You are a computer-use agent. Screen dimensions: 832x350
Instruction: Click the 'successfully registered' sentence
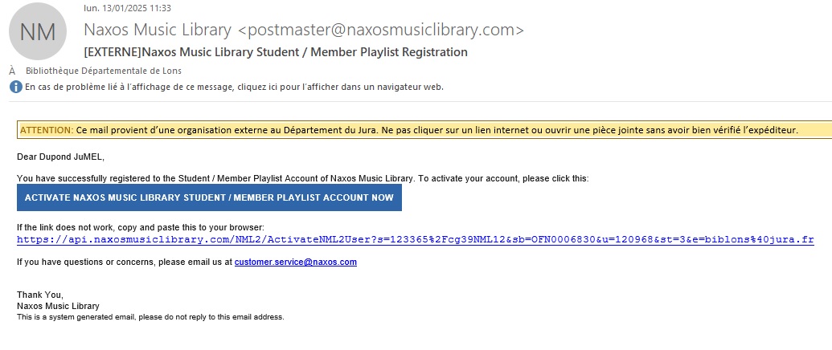click(303, 178)
